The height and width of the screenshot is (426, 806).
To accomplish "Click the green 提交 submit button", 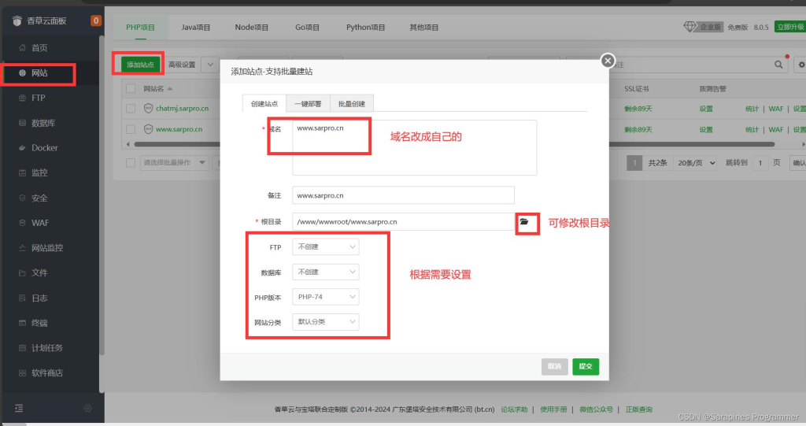I will click(586, 366).
